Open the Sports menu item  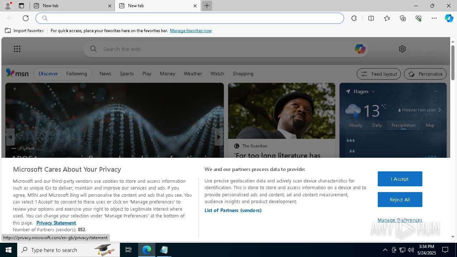click(127, 74)
